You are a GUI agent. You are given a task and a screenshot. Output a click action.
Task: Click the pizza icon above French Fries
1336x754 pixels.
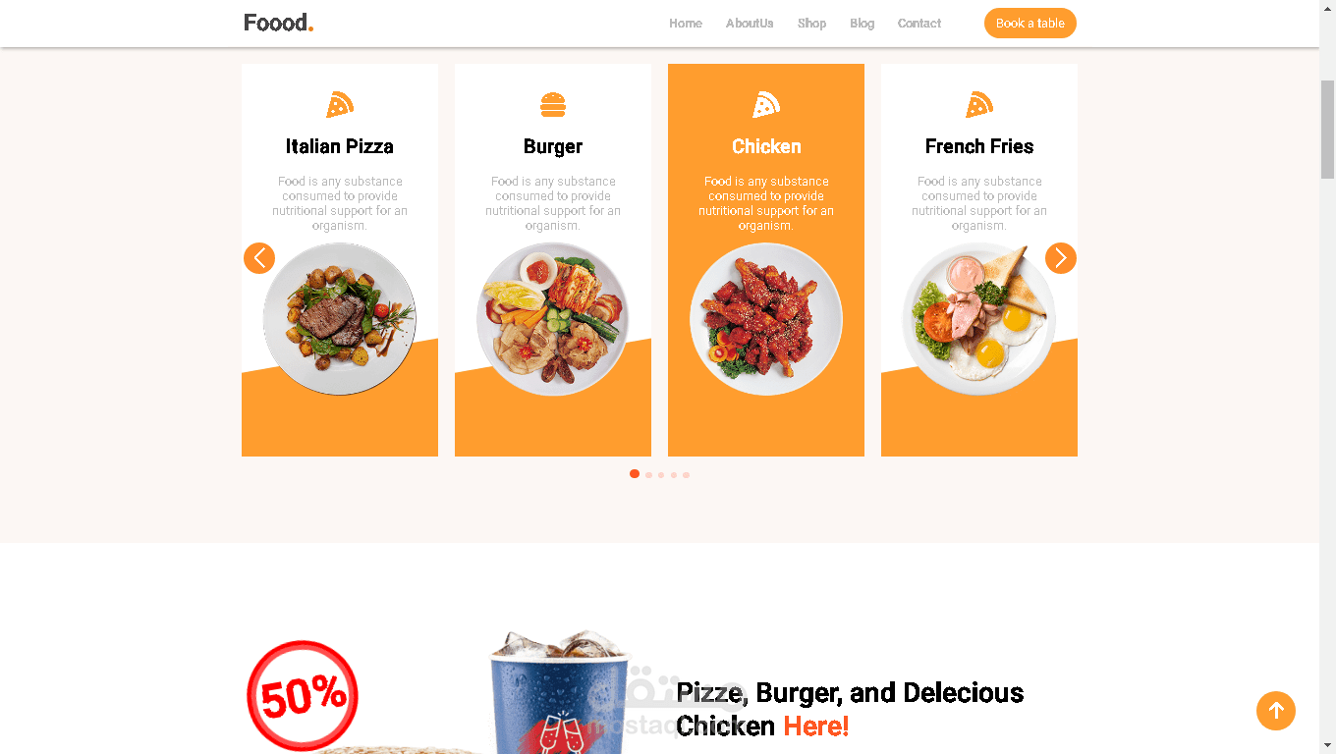coord(979,104)
